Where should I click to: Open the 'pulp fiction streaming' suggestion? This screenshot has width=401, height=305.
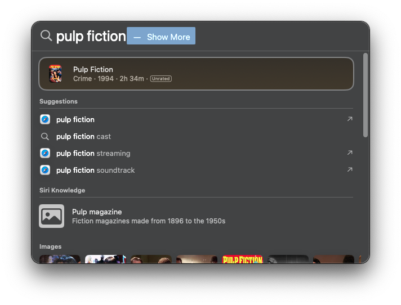pyautogui.click(x=196, y=153)
